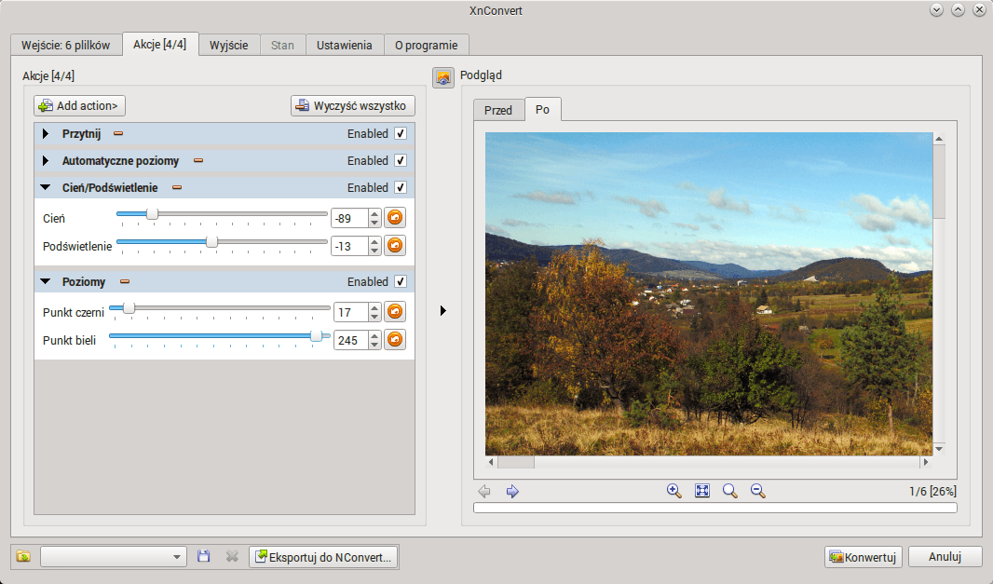Disable the Przytnij action checkbox
Image resolution: width=993 pixels, height=584 pixels.
coord(401,133)
